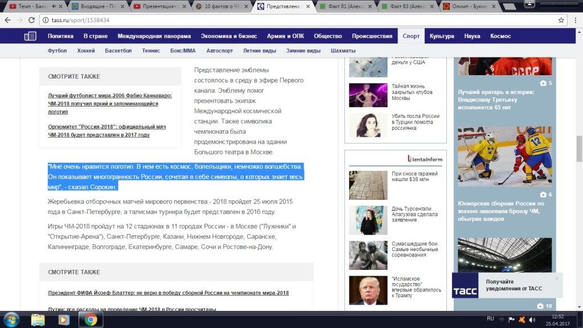Click page vertical scrollbar thumb
This screenshot has width=583, height=328.
point(579,149)
